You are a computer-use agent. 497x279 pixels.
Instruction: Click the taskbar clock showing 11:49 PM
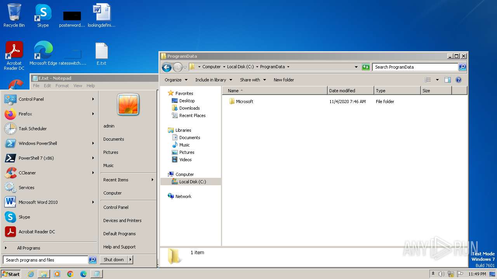click(x=477, y=274)
